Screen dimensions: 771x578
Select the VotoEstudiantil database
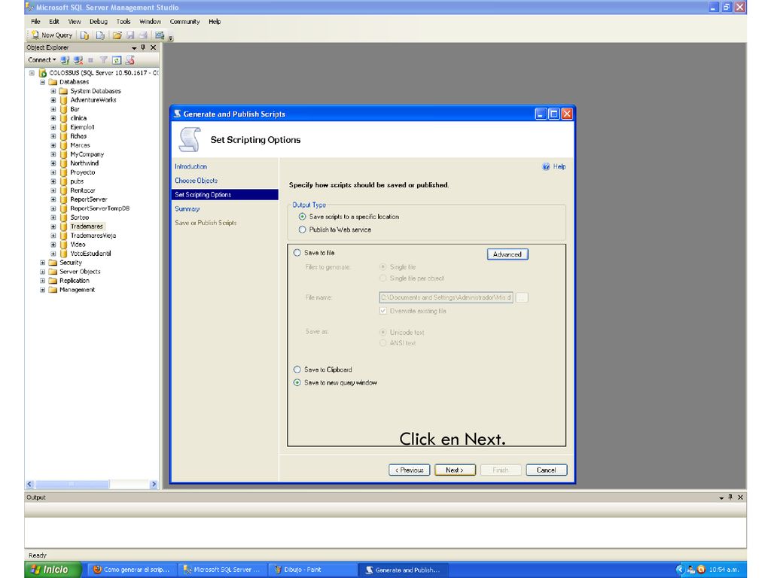coord(90,254)
